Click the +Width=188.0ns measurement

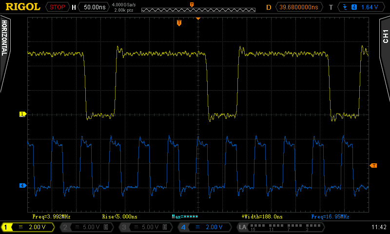click(x=262, y=216)
